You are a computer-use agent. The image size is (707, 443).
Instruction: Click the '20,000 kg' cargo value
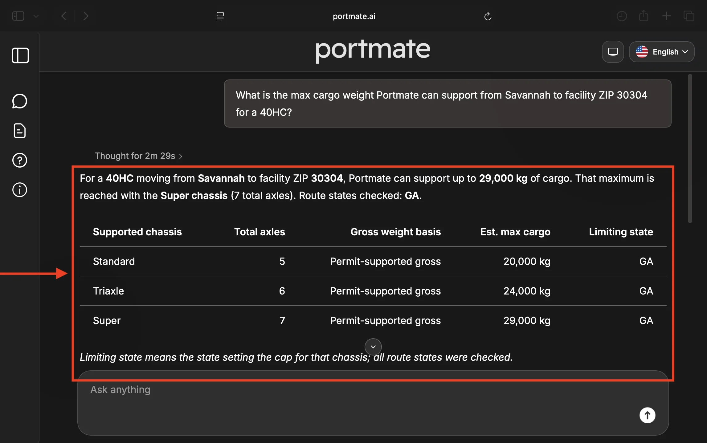527,261
